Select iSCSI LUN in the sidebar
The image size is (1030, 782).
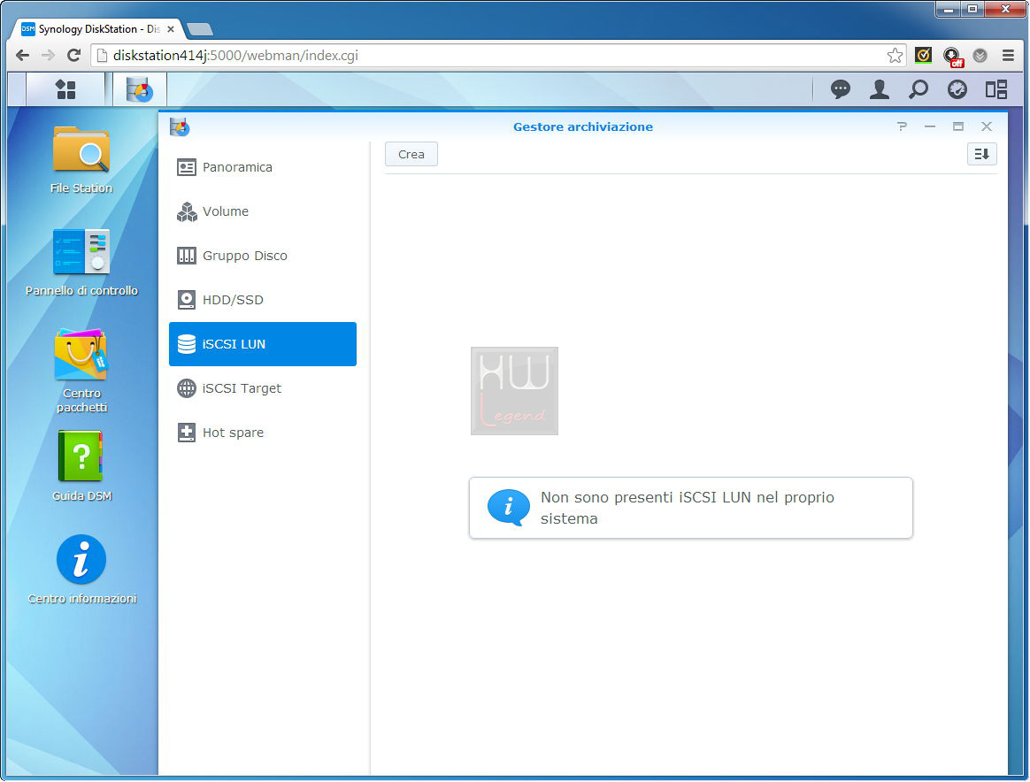pyautogui.click(x=263, y=344)
